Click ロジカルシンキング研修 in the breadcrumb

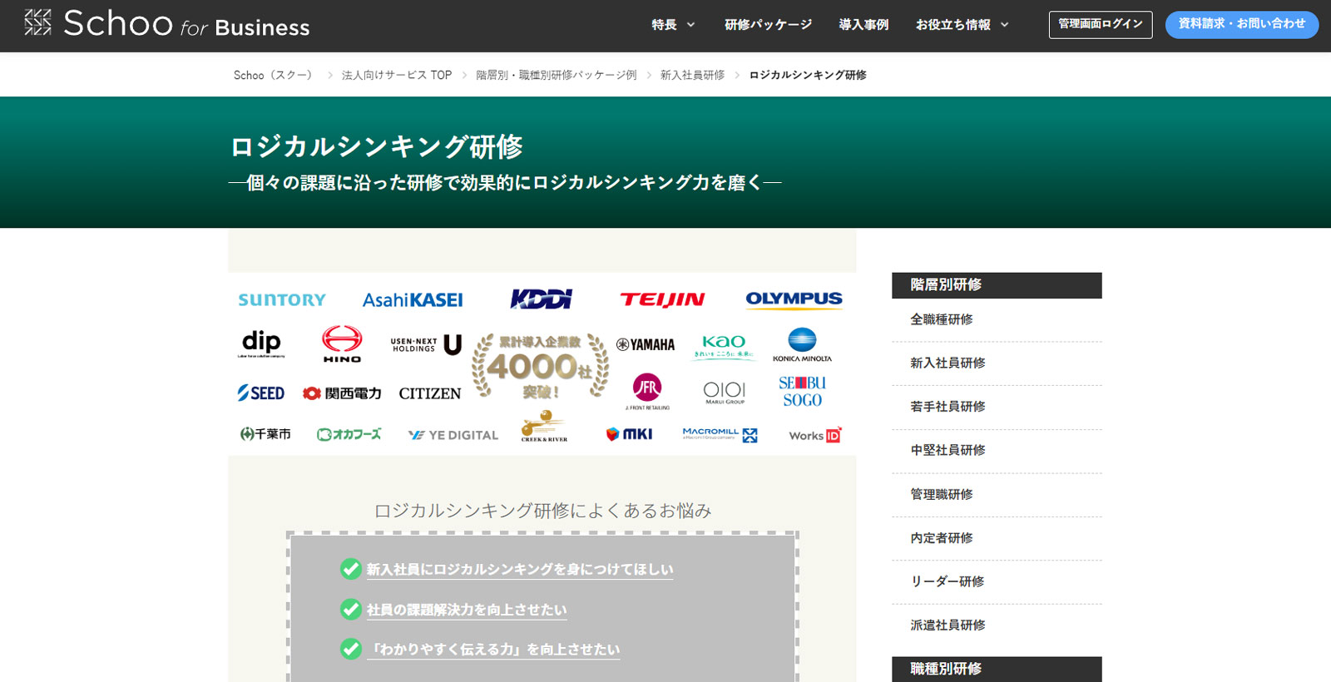pos(808,75)
